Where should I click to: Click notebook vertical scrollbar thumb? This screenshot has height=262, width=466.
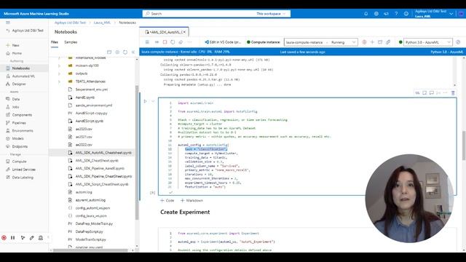tap(464, 146)
